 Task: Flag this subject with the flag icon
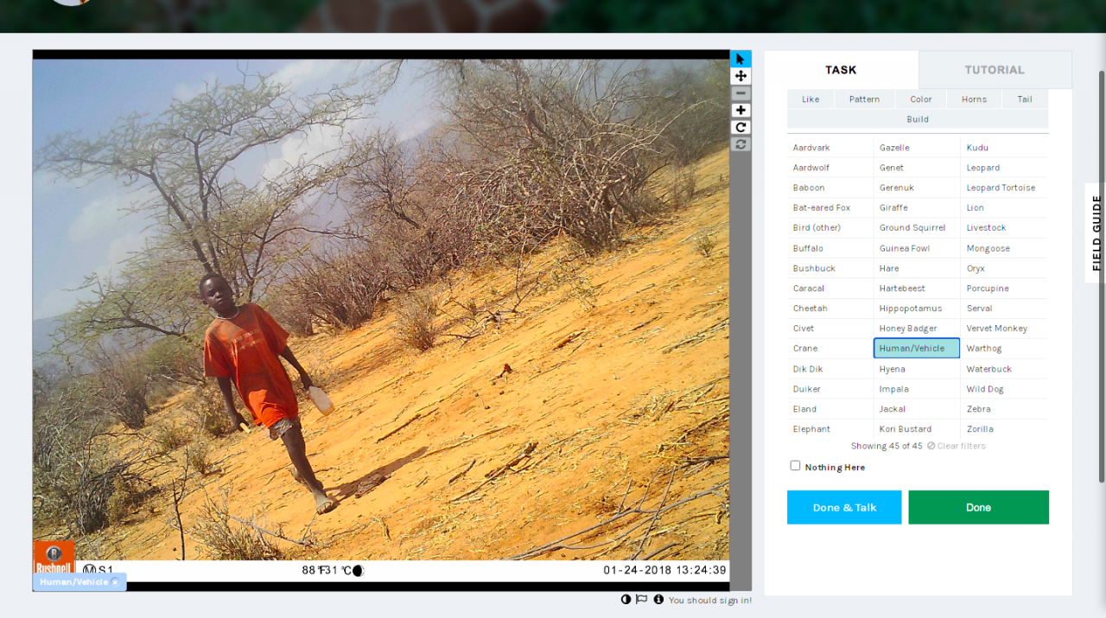(x=641, y=600)
